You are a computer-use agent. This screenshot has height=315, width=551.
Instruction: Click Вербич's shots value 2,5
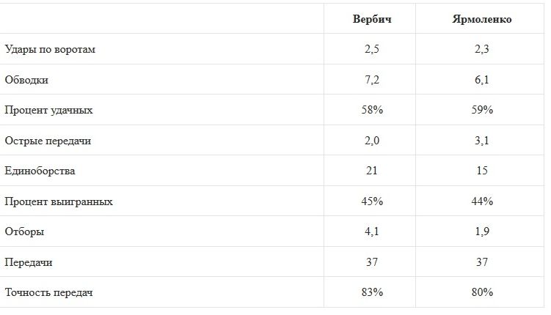(372, 50)
